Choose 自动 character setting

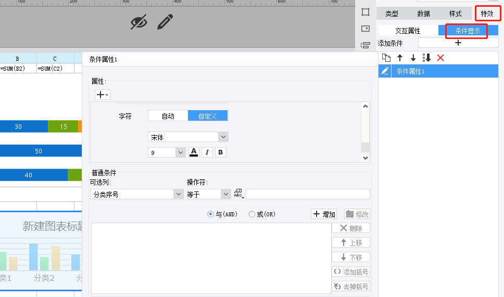click(x=168, y=116)
